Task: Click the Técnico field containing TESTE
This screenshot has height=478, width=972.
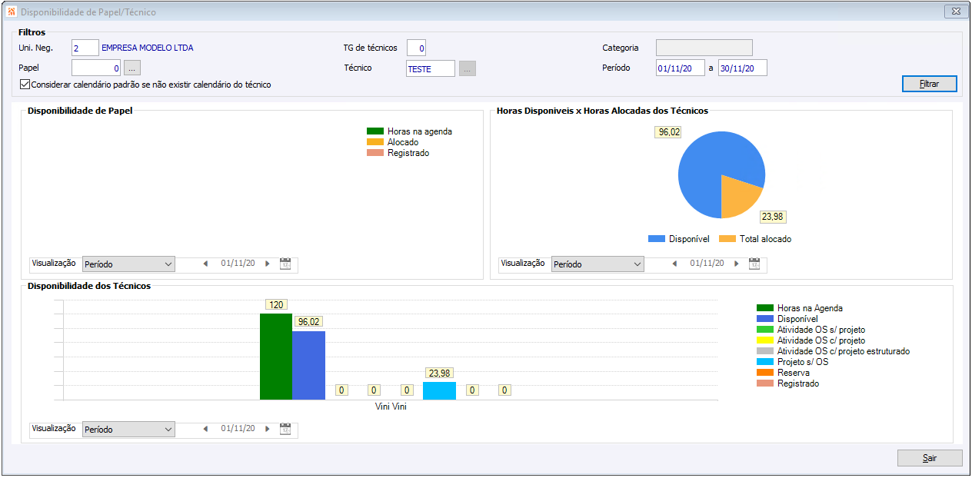Action: (431, 68)
